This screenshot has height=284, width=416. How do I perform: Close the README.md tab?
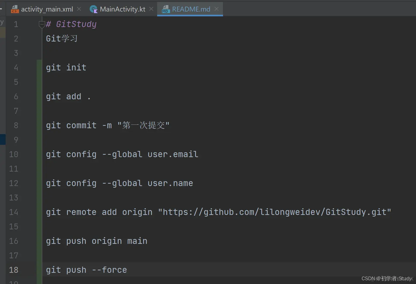pyautogui.click(x=217, y=9)
